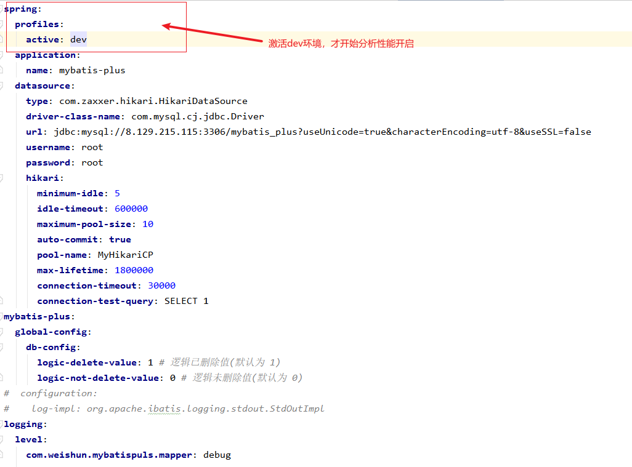Click the 'password' key
632x467 pixels.
click(47, 162)
